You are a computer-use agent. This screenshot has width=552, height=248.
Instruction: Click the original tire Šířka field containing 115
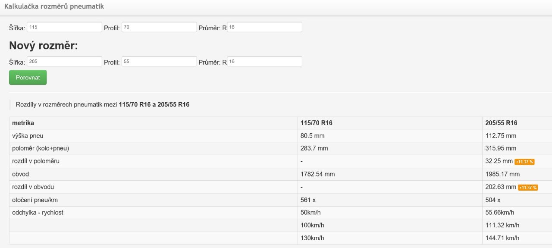pyautogui.click(x=64, y=27)
